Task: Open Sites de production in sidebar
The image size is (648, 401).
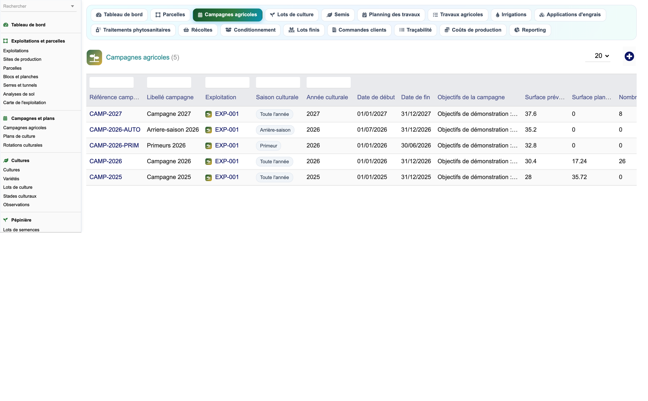Action: click(x=22, y=59)
